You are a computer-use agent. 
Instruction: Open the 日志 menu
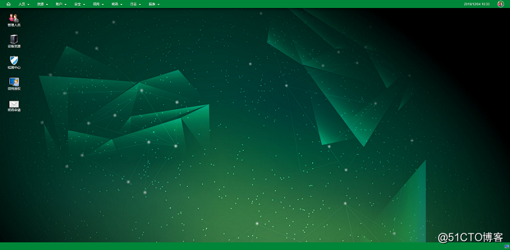point(135,4)
